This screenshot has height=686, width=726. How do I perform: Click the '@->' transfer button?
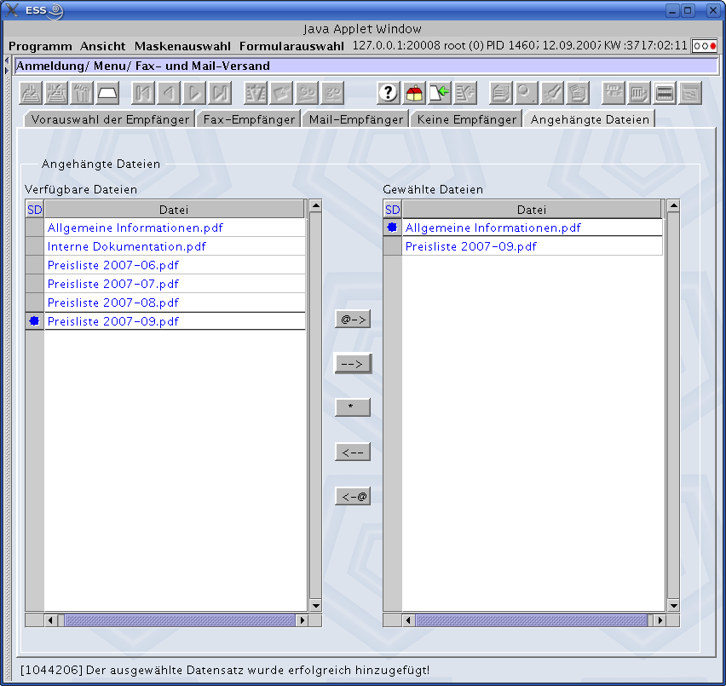click(353, 320)
